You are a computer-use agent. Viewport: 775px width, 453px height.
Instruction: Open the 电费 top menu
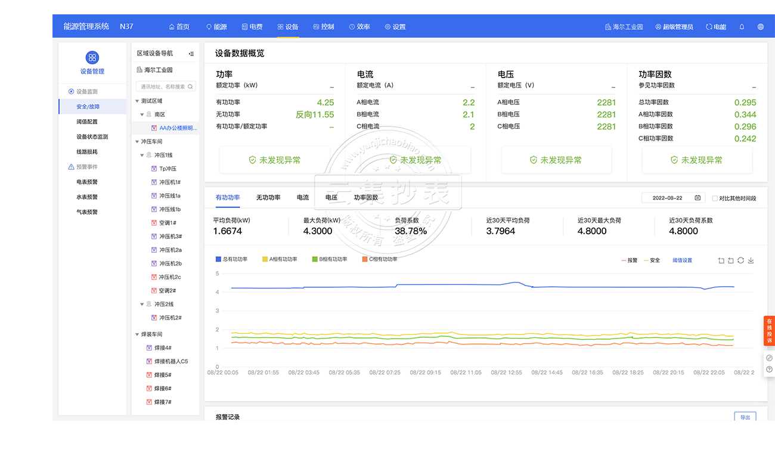(x=252, y=27)
